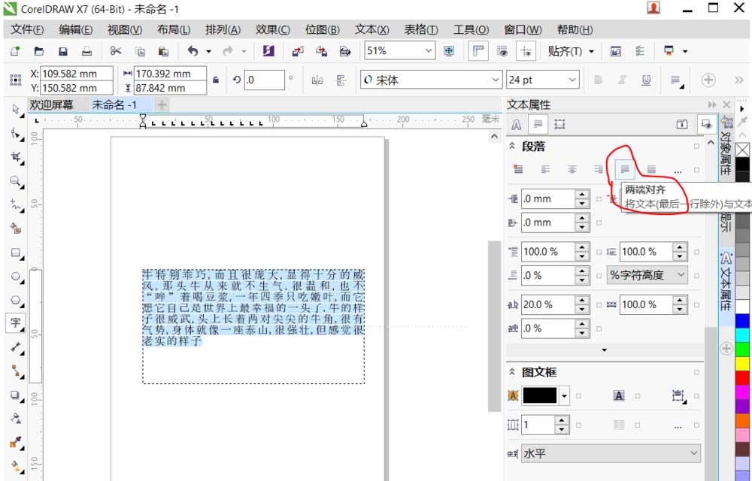752x481 pixels.
Task: Select the Text tool labeled 字
Action: tap(16, 323)
